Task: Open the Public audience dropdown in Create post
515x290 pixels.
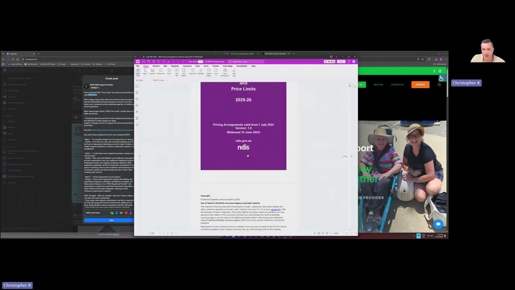Action: 95,87
